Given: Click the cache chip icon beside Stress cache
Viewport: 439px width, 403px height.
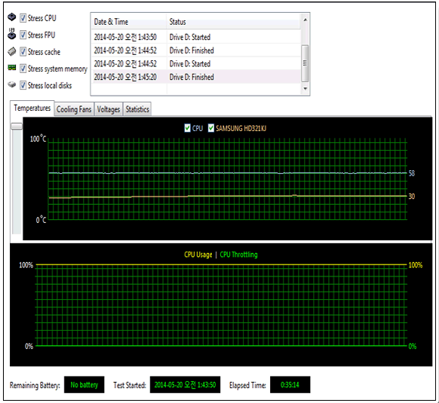Looking at the screenshot, I should pyautogui.click(x=12, y=51).
